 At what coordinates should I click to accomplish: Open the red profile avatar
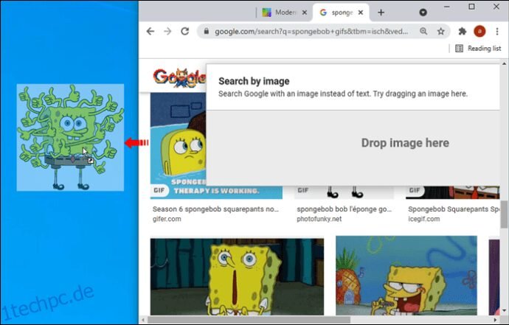(479, 32)
